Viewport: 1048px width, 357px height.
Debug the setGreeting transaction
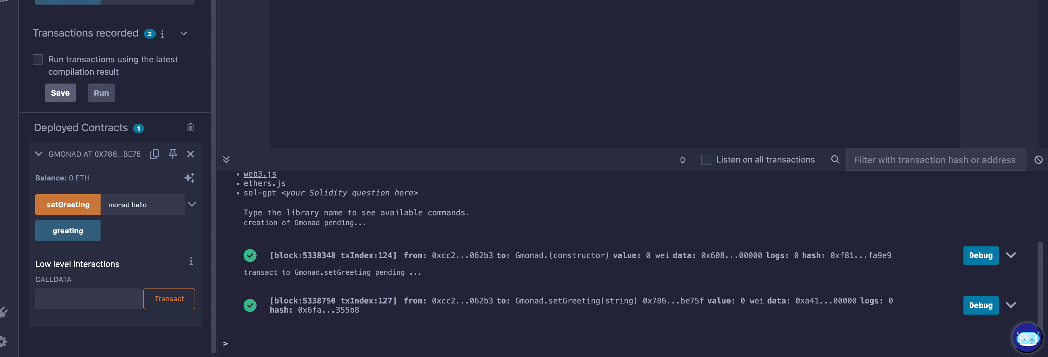click(x=980, y=305)
